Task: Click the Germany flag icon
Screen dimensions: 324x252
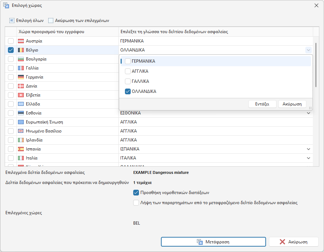Action: [21, 77]
